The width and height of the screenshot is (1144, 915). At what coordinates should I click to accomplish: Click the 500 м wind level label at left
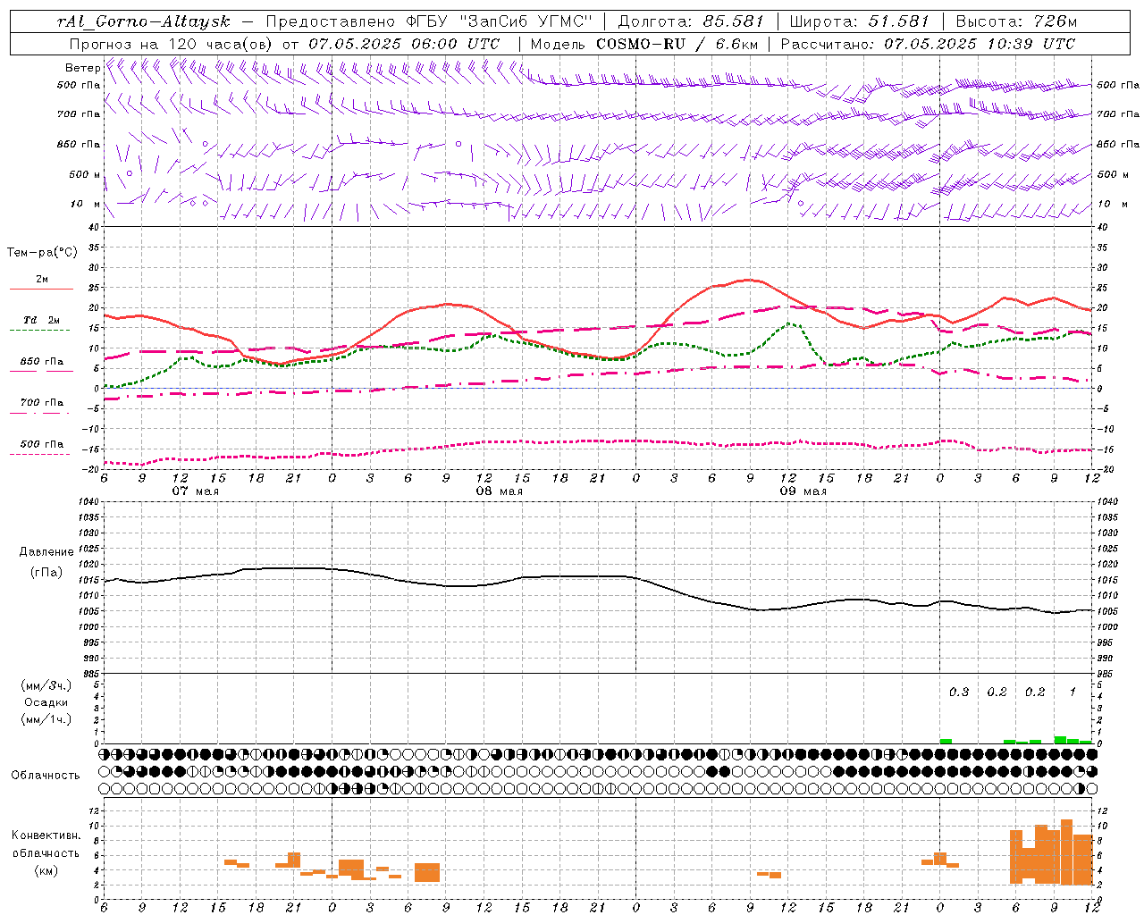pyautogui.click(x=86, y=174)
